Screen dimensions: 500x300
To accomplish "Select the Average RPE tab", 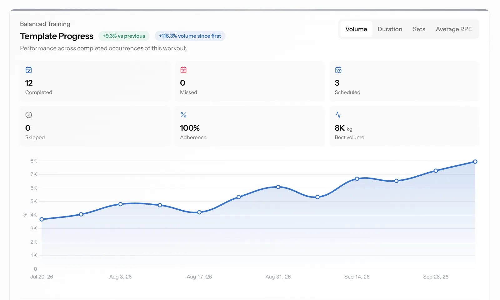I will pos(454,29).
